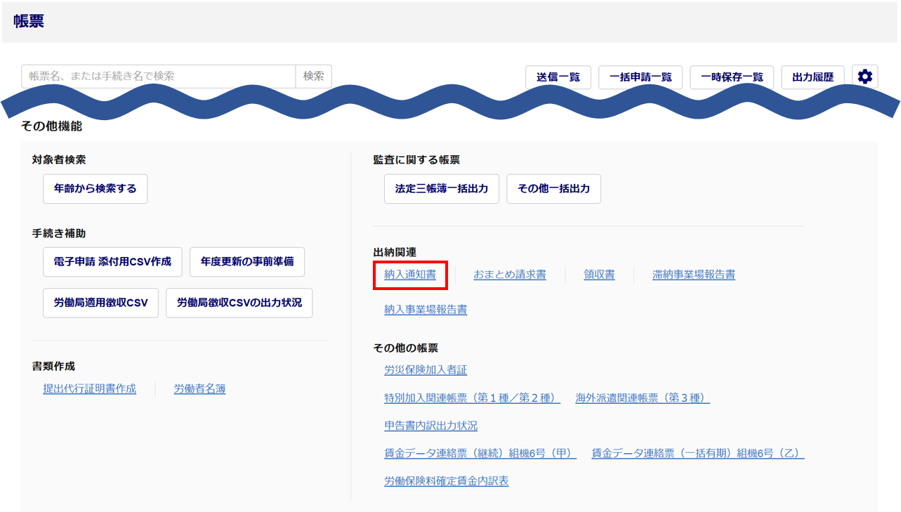Click the 出納関連 heading
The height and width of the screenshot is (512, 901).
coord(395,252)
